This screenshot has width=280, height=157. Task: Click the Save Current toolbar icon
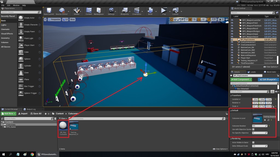(49, 11)
